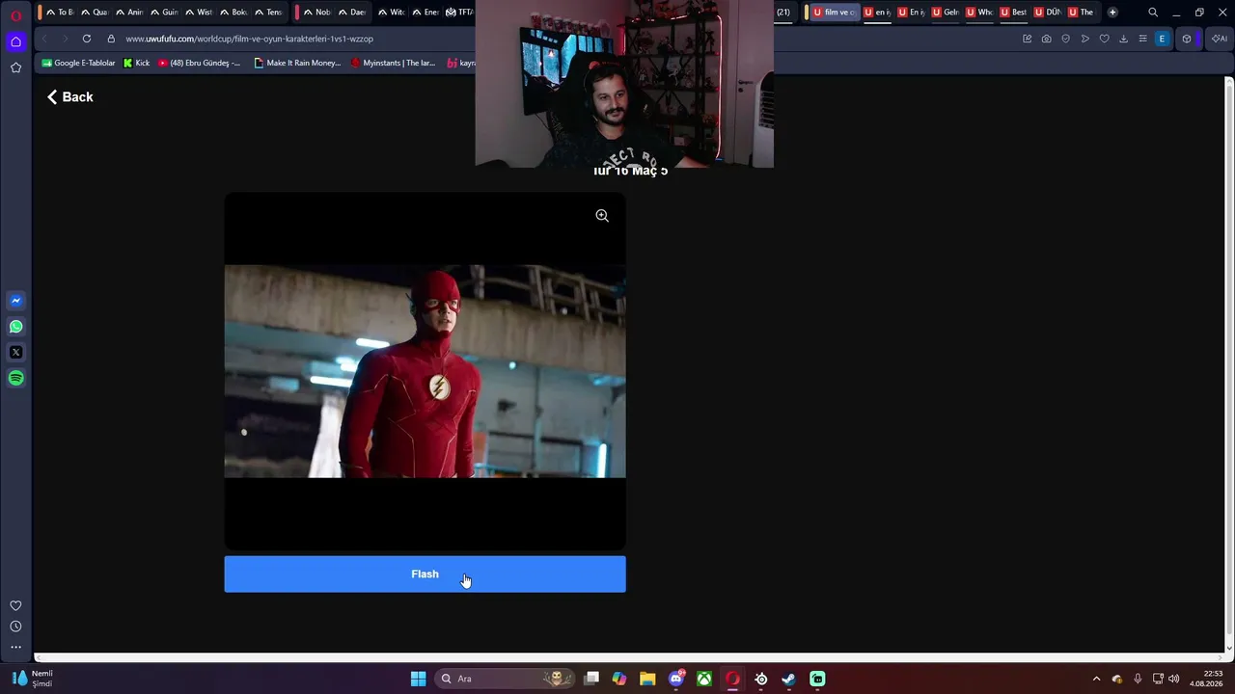This screenshot has width=1235, height=694.
Task: Open Discord from the taskbar
Action: pyautogui.click(x=676, y=679)
